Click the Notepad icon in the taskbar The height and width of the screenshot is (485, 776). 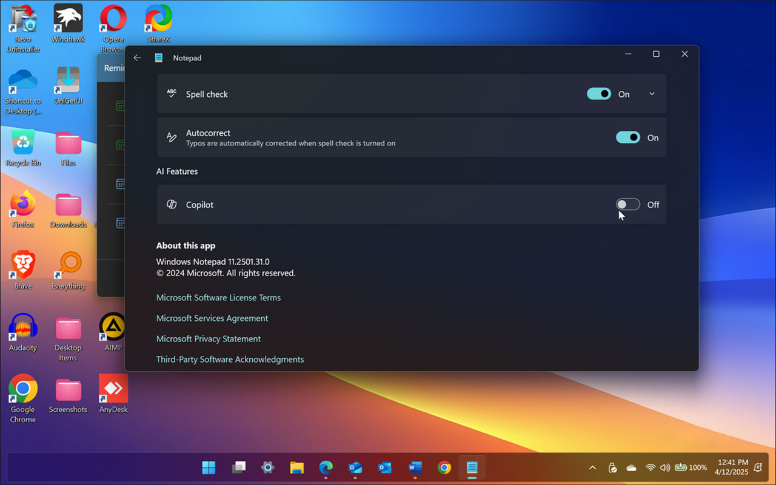tap(472, 467)
